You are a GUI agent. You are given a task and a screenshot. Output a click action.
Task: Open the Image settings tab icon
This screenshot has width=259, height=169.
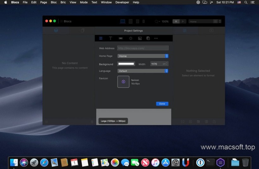click(x=140, y=38)
